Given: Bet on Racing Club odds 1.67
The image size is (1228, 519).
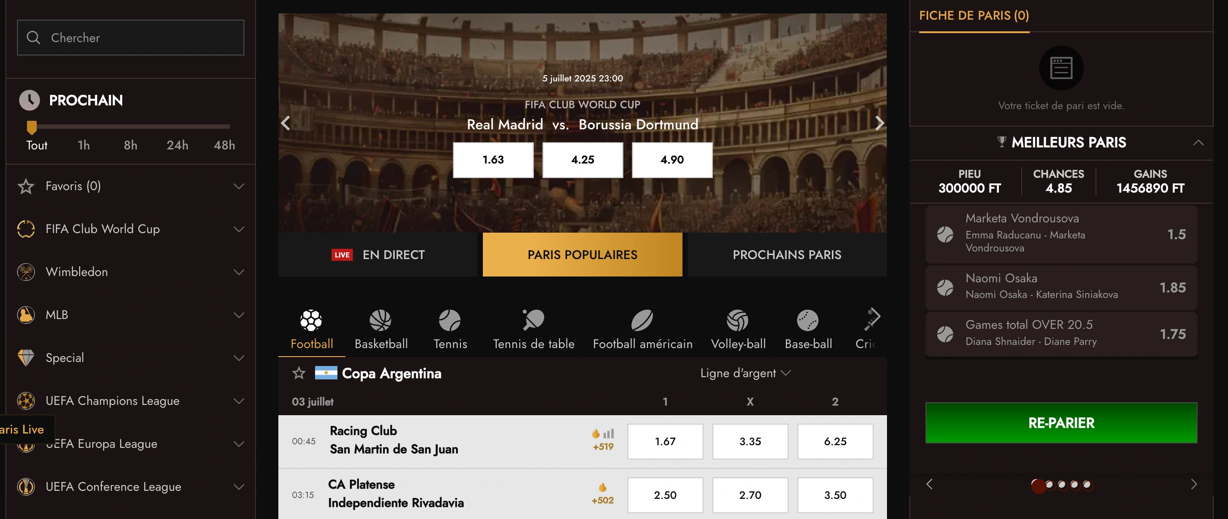Looking at the screenshot, I should 665,442.
